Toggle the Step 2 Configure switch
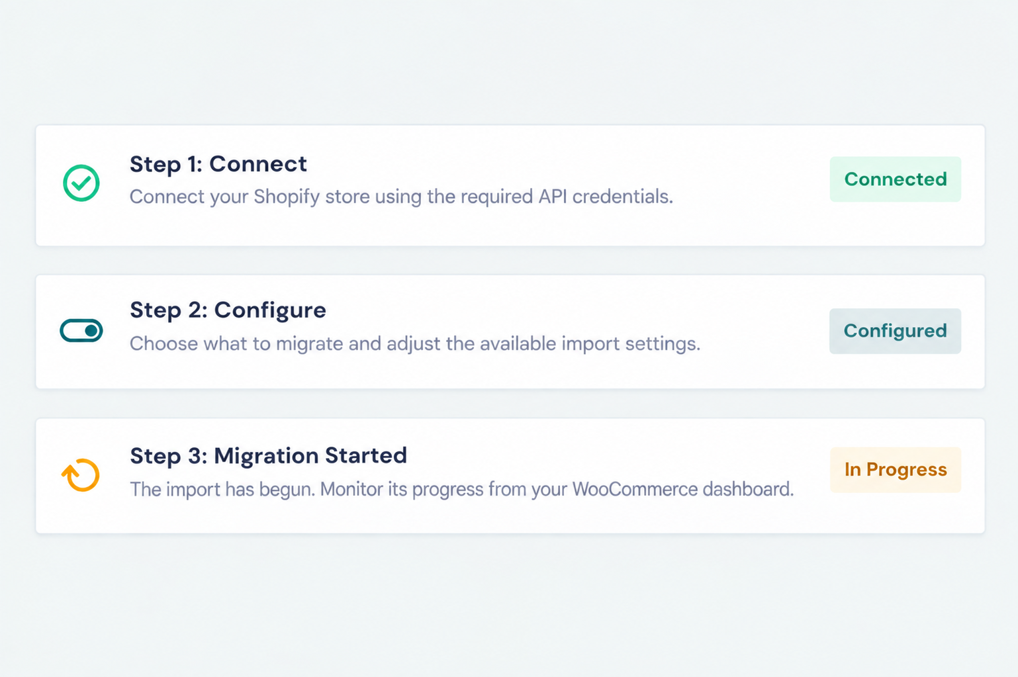Image resolution: width=1018 pixels, height=677 pixels. coord(81,330)
